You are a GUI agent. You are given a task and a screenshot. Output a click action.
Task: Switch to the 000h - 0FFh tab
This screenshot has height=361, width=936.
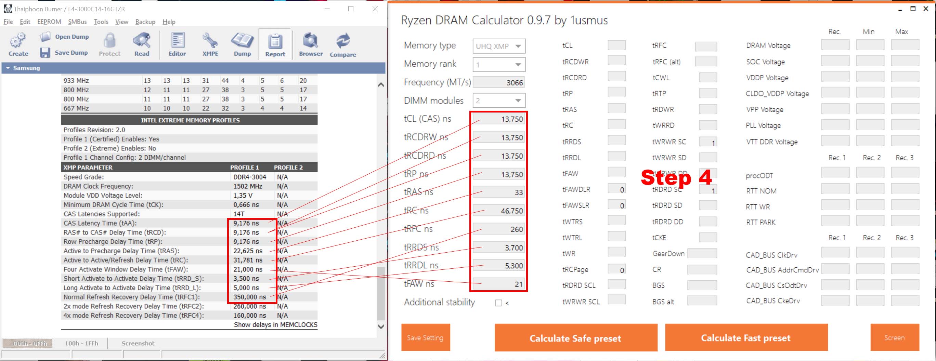pyautogui.click(x=28, y=343)
